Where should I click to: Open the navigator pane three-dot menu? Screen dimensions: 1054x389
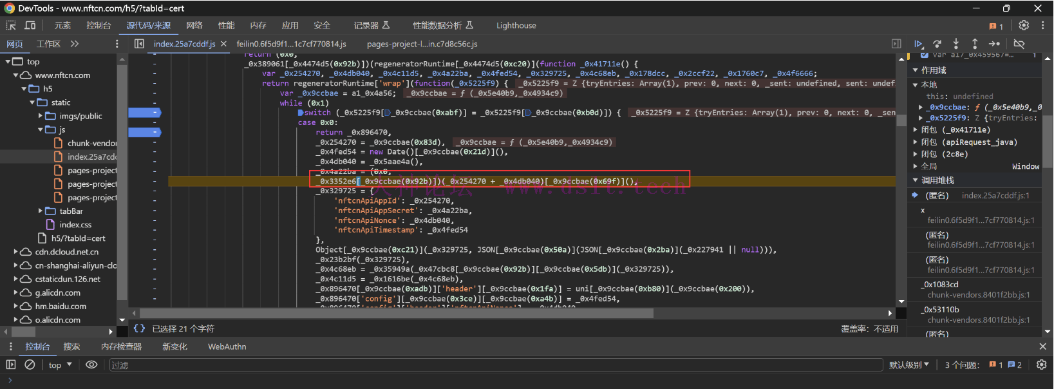pyautogui.click(x=117, y=44)
